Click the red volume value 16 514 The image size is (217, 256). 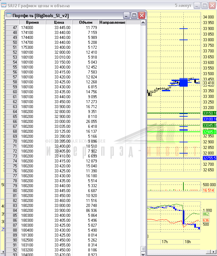coord(208,190)
